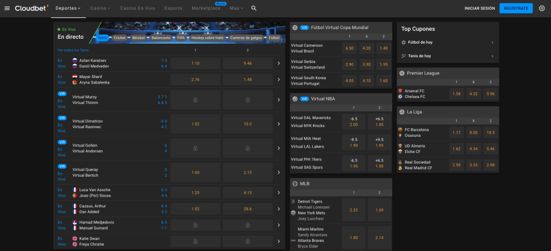
Task: Click the VIR badge on Virtual Muroy match
Action: [62, 94]
